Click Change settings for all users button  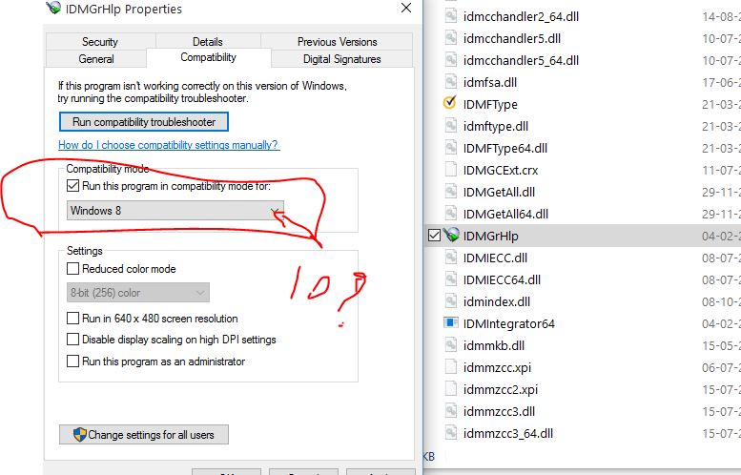coord(144,434)
